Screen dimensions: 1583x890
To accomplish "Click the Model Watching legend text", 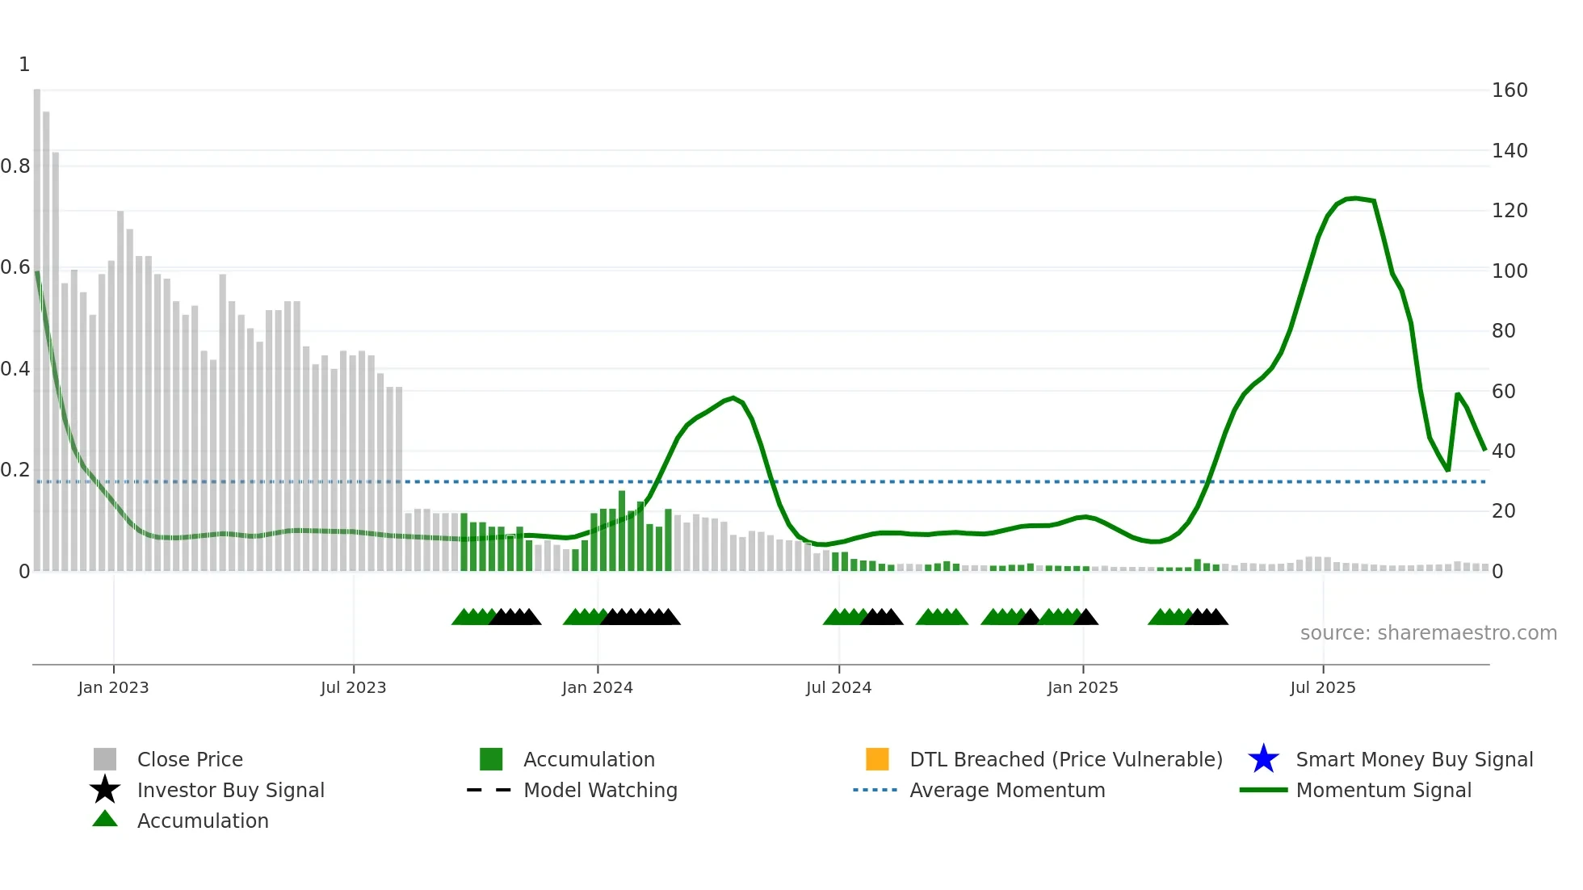I will coord(600,790).
